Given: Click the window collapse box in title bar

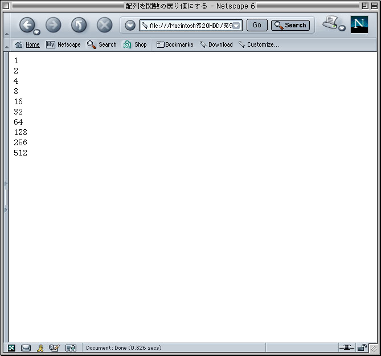Looking at the screenshot, I should [374, 6].
